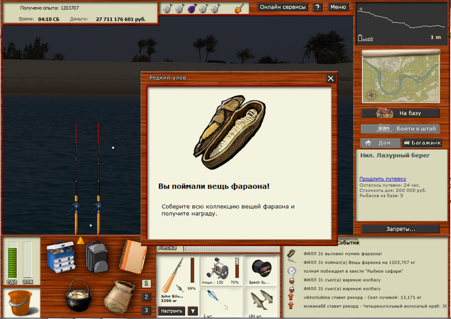Click the second grey potion flask
Image resolution: width=451 pixels, height=319 pixels.
tap(180, 9)
